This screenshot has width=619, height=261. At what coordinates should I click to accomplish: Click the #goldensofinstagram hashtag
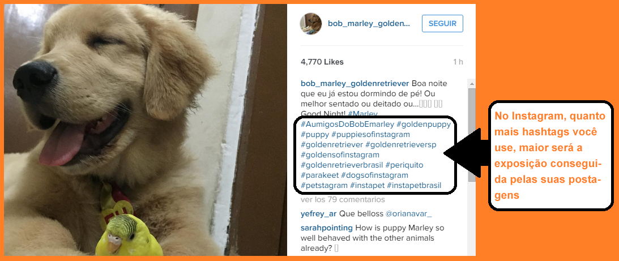340,155
